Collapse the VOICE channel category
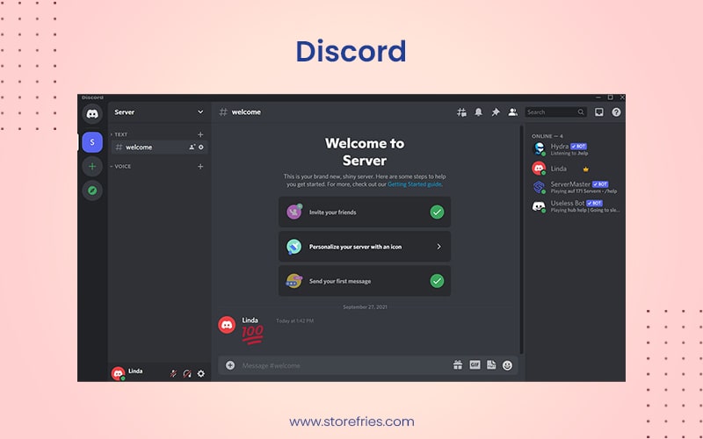 (122, 166)
